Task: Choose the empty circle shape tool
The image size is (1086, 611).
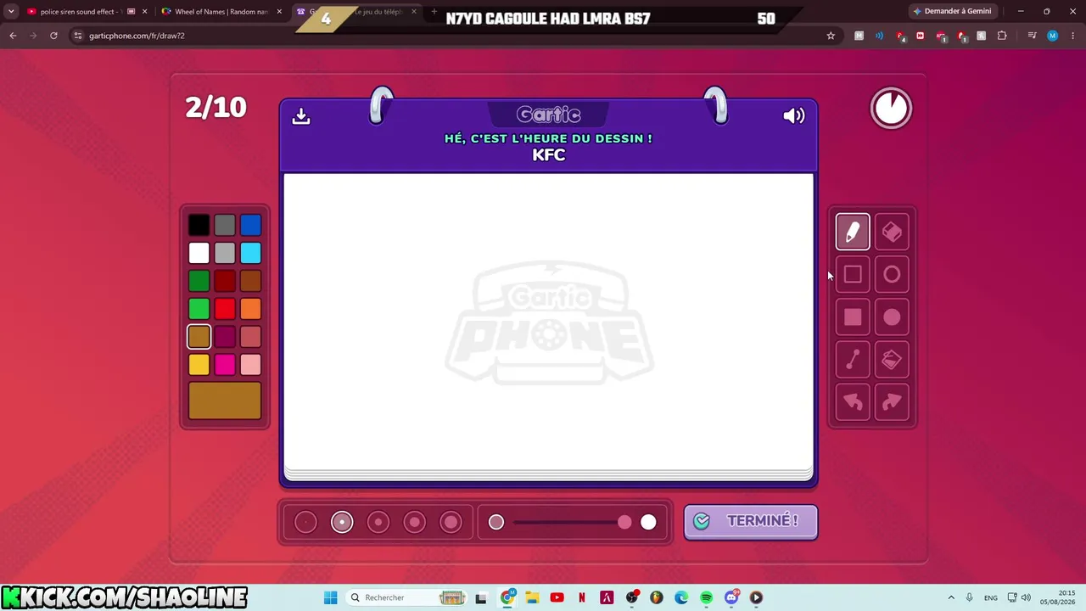Action: 892,274
